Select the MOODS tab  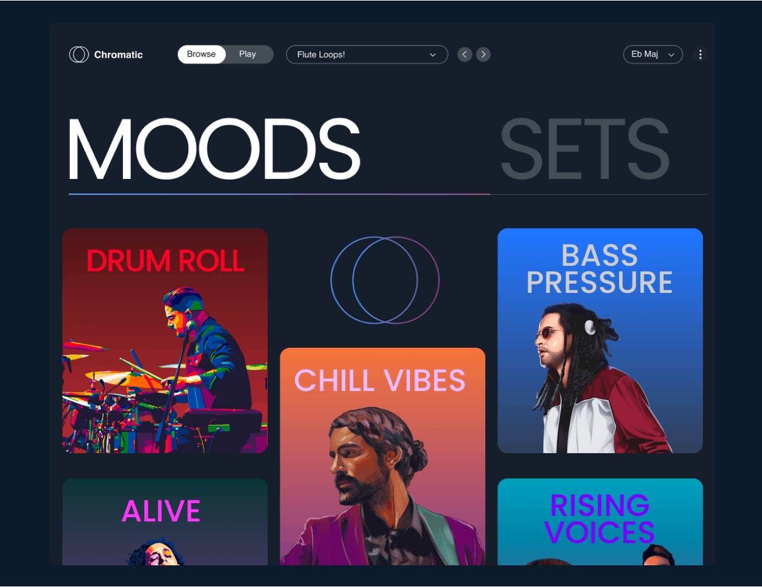(x=214, y=149)
